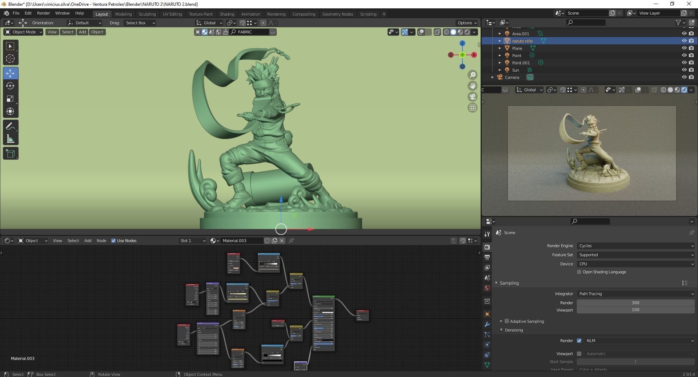The height and width of the screenshot is (377, 698).
Task: Uncheck the Render denoising checkbox
Action: tap(579, 341)
